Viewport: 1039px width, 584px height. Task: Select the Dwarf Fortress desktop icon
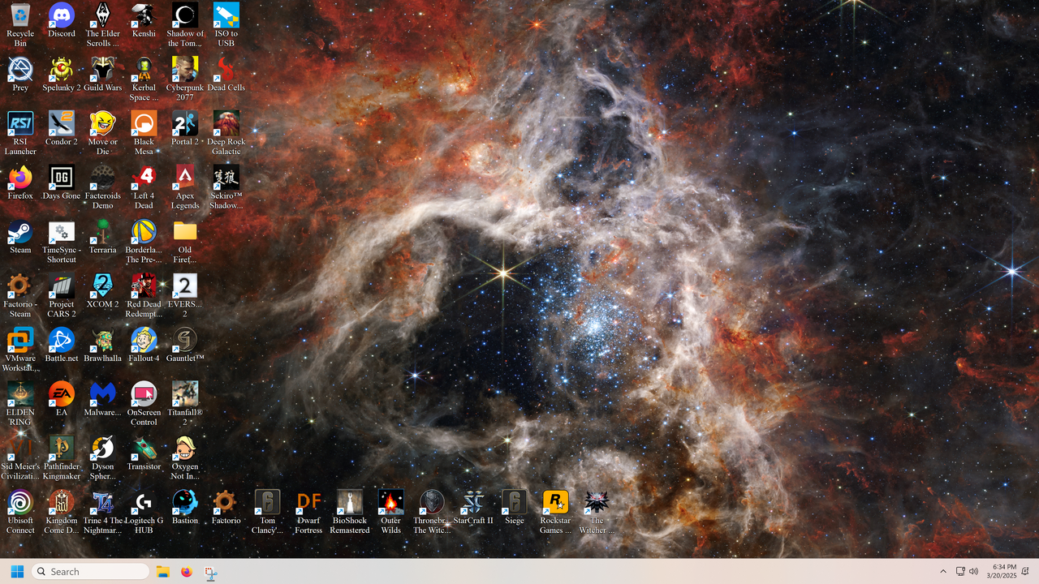tap(308, 503)
